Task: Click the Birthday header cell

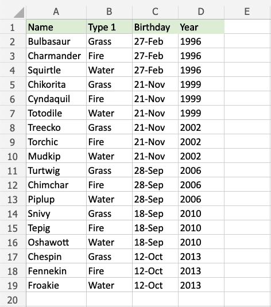Action: 156,26
